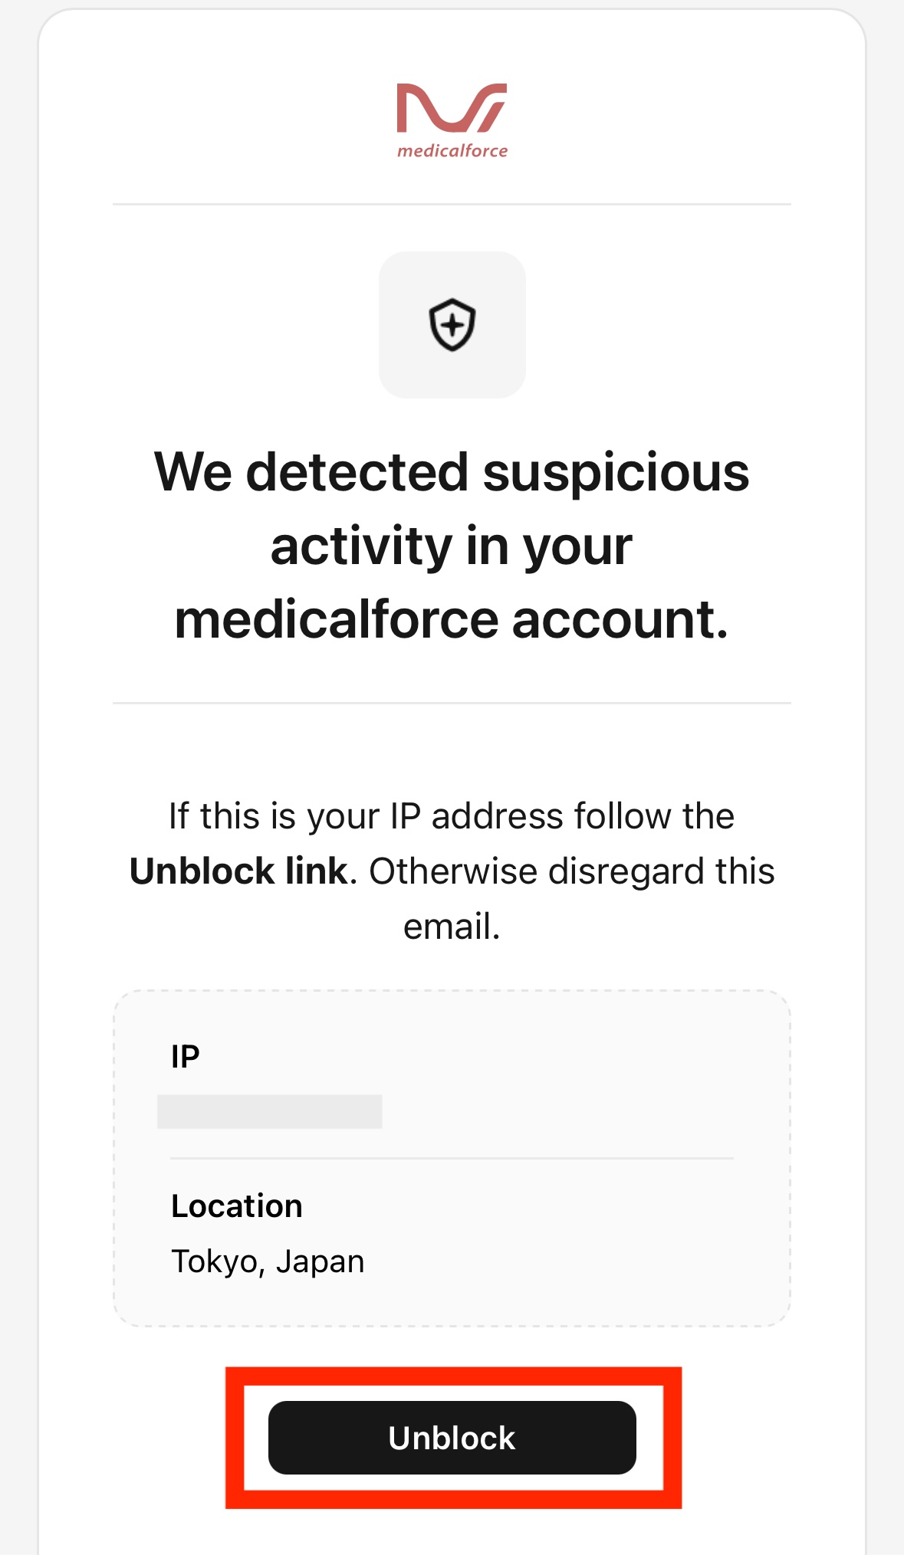Click the word "email." in the paragraph
The height and width of the screenshot is (1555, 904).
point(452,927)
